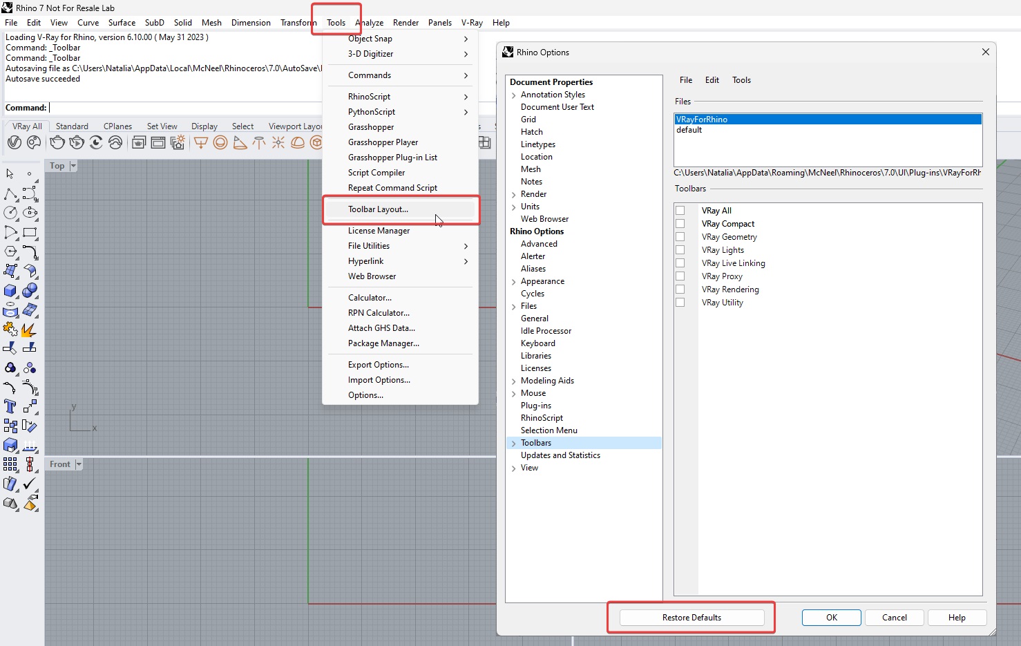The width and height of the screenshot is (1021, 646).
Task: Switch to the CPlanes toolbar tab
Action: coord(117,126)
